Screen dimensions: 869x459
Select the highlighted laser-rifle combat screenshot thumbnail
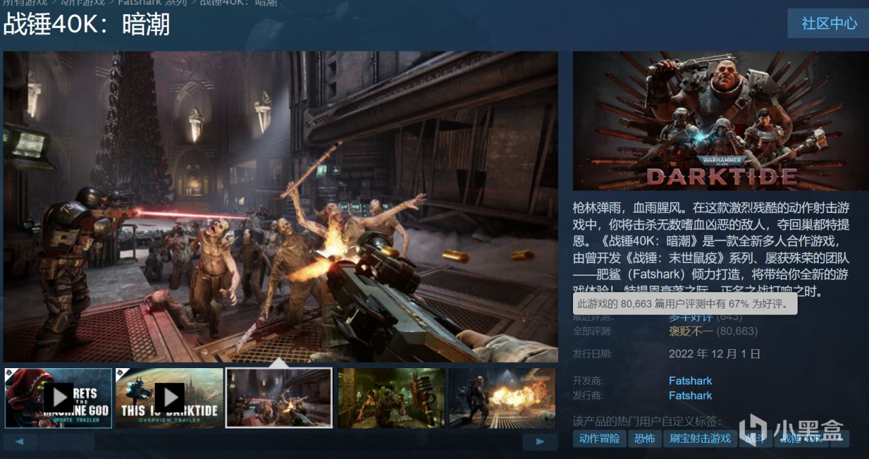(x=279, y=398)
